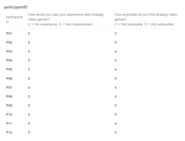The height and width of the screenshot is (141, 185).
Task: Select the P06 row ID cell
Action: [x=9, y=79]
